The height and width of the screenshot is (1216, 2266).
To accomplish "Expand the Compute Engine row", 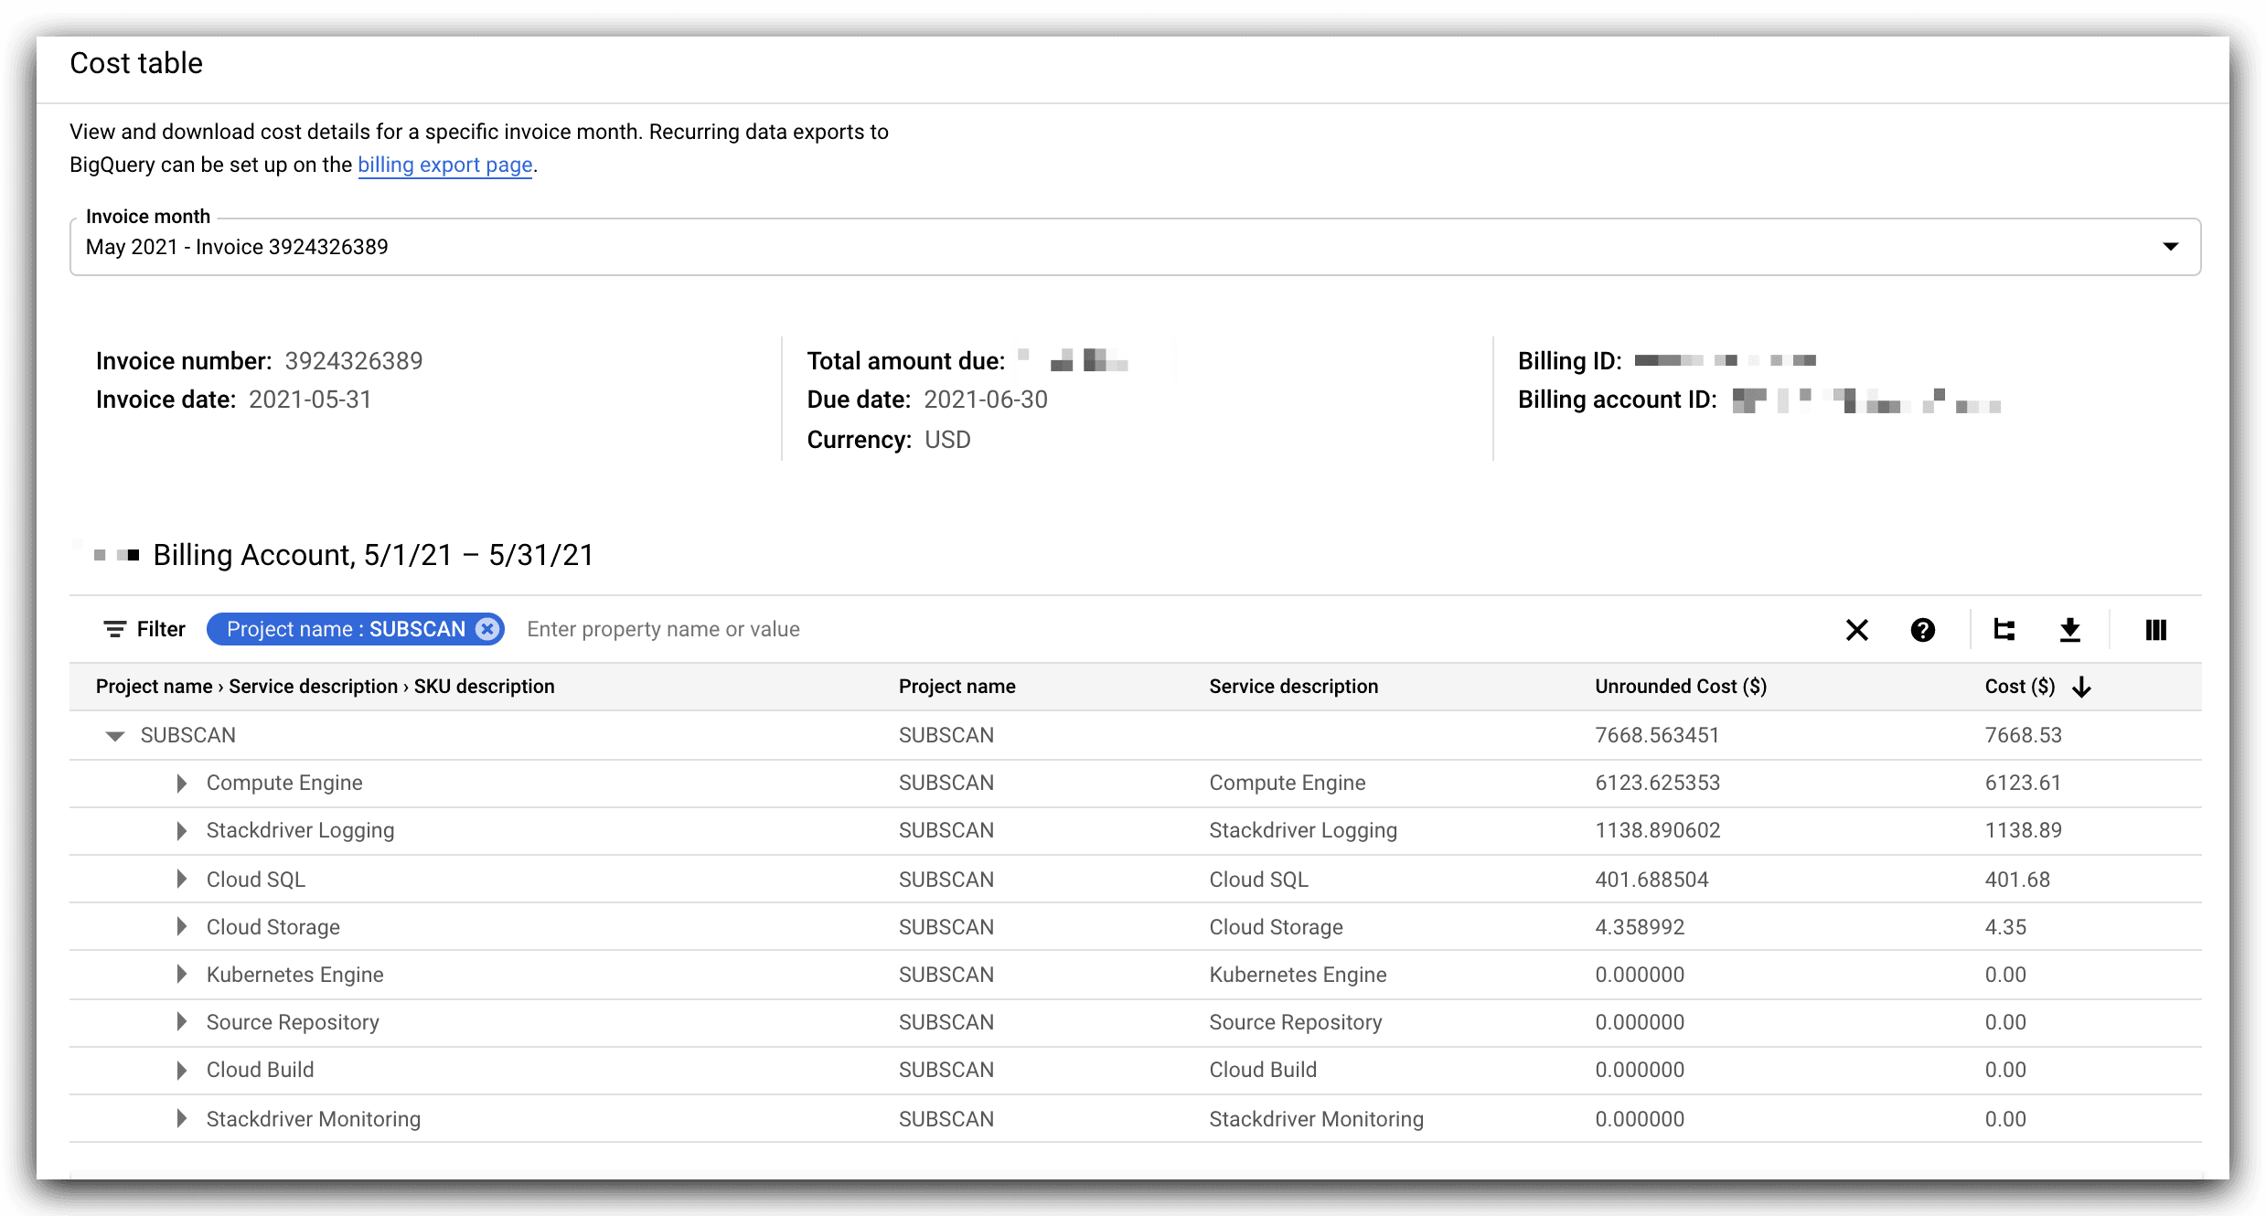I will pyautogui.click(x=181, y=784).
